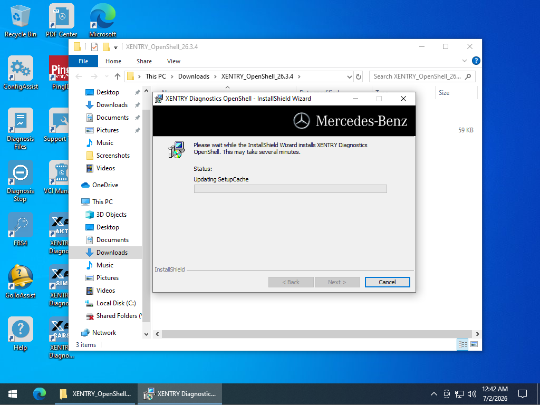Click the search magnifier icon in Explorer
This screenshot has width=540, height=405.
click(x=468, y=76)
